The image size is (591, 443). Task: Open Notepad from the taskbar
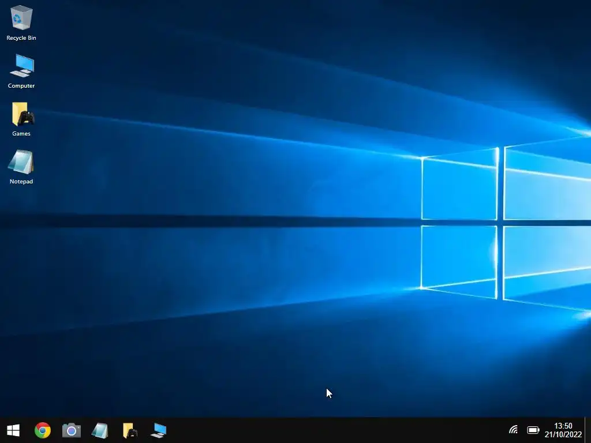pos(100,430)
